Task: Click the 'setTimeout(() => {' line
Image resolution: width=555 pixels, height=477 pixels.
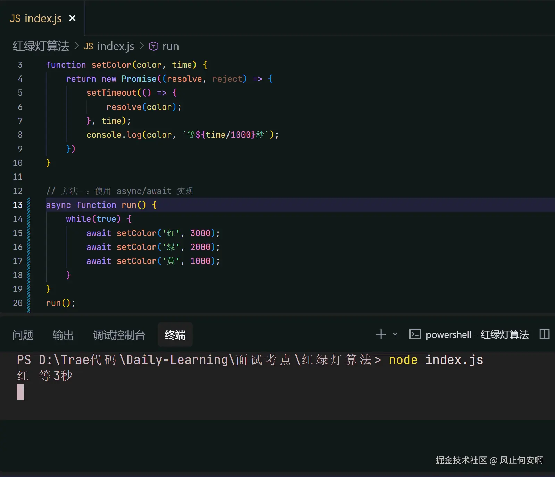Action: click(x=132, y=93)
